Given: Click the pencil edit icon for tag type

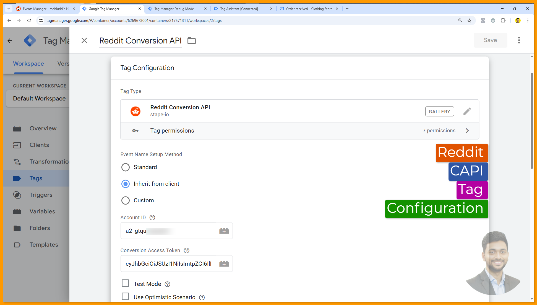Looking at the screenshot, I should point(467,111).
